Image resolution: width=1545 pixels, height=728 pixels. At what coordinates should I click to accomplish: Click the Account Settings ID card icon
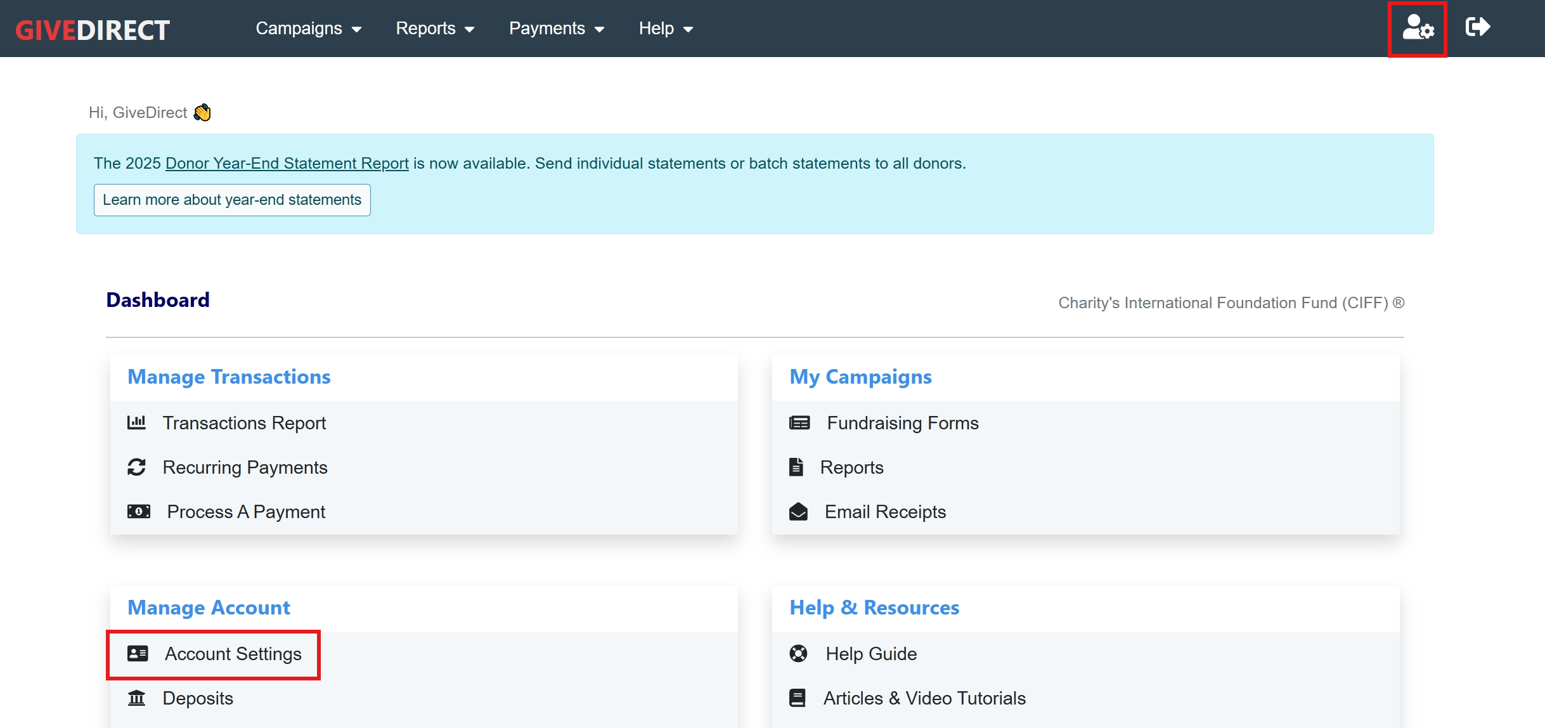[138, 653]
